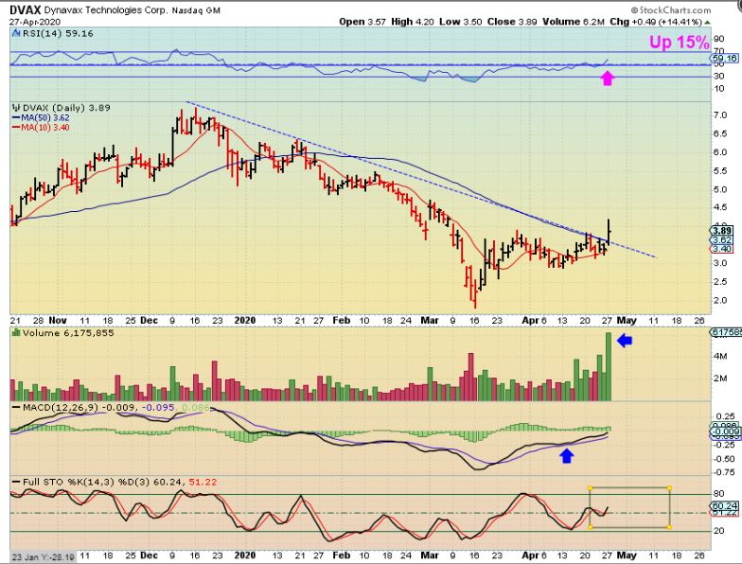Click the tallest green volume bar for Apr 27
742x564 pixels.
tap(608, 367)
